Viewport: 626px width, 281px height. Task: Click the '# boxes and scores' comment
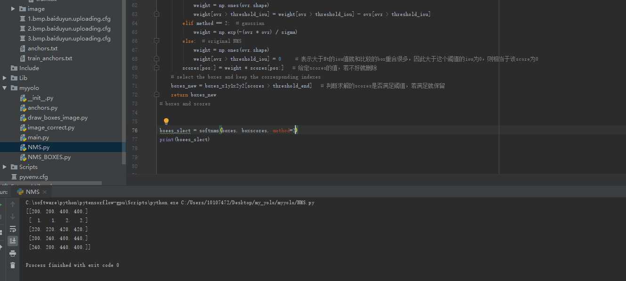[x=185, y=104]
